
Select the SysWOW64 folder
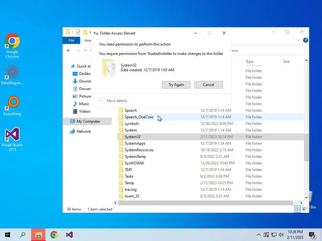coord(210,163)
